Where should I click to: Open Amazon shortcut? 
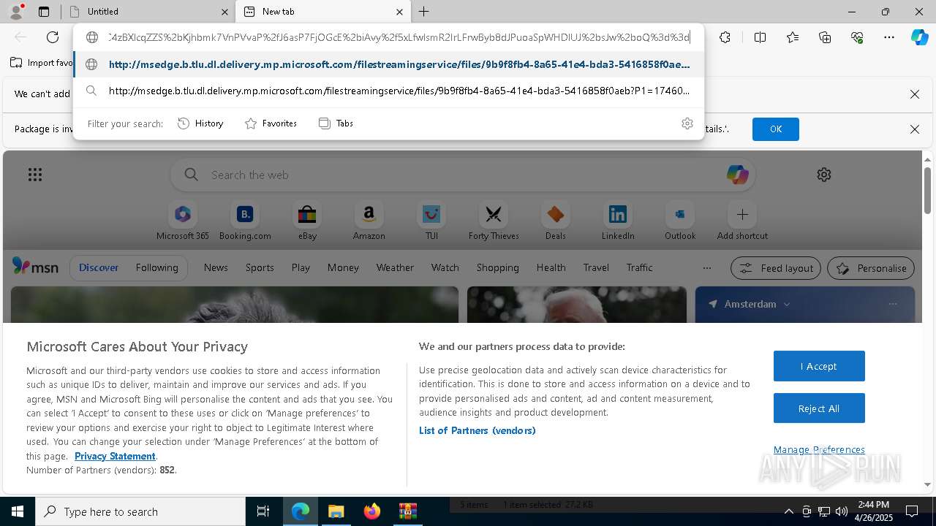(369, 221)
